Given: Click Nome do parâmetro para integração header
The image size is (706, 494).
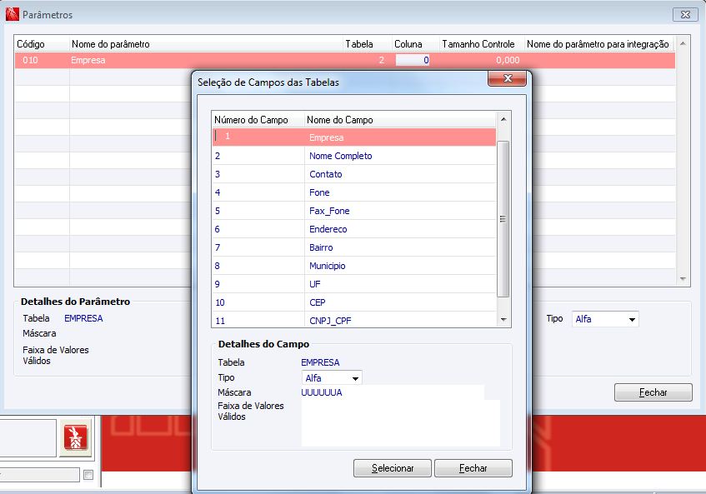Looking at the screenshot, I should pos(599,44).
